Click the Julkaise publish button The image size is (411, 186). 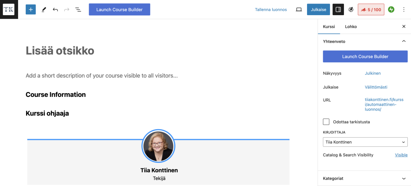(x=319, y=9)
